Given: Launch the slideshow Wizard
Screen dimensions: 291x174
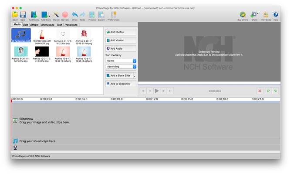Looking at the screenshot, I should 56,16.
